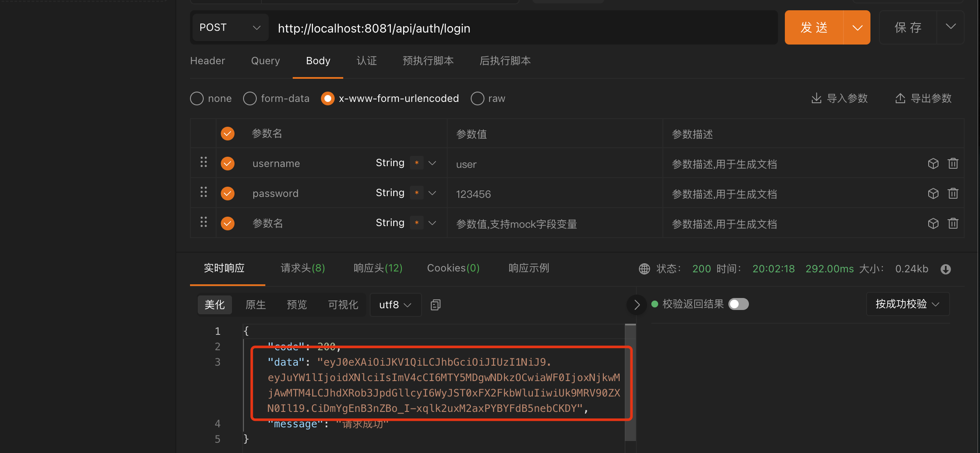The image size is (980, 453).
Task: Download the response using download icon
Action: (x=945, y=269)
